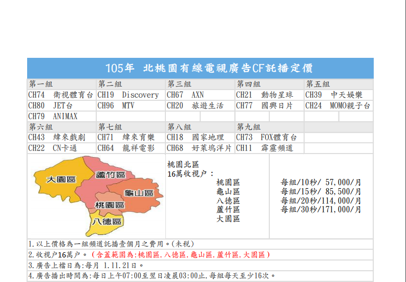Image resolution: width=406 pixels, height=282 pixels.
Task: Click 八德區 in the district list
Action: tap(228, 201)
